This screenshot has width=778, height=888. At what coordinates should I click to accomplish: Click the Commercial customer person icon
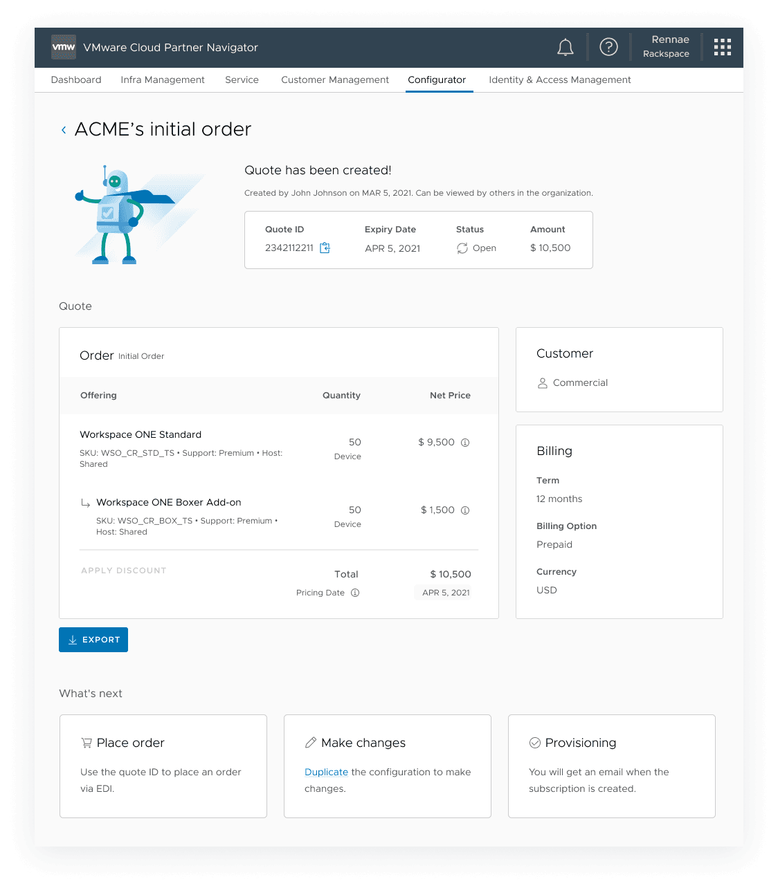(543, 383)
